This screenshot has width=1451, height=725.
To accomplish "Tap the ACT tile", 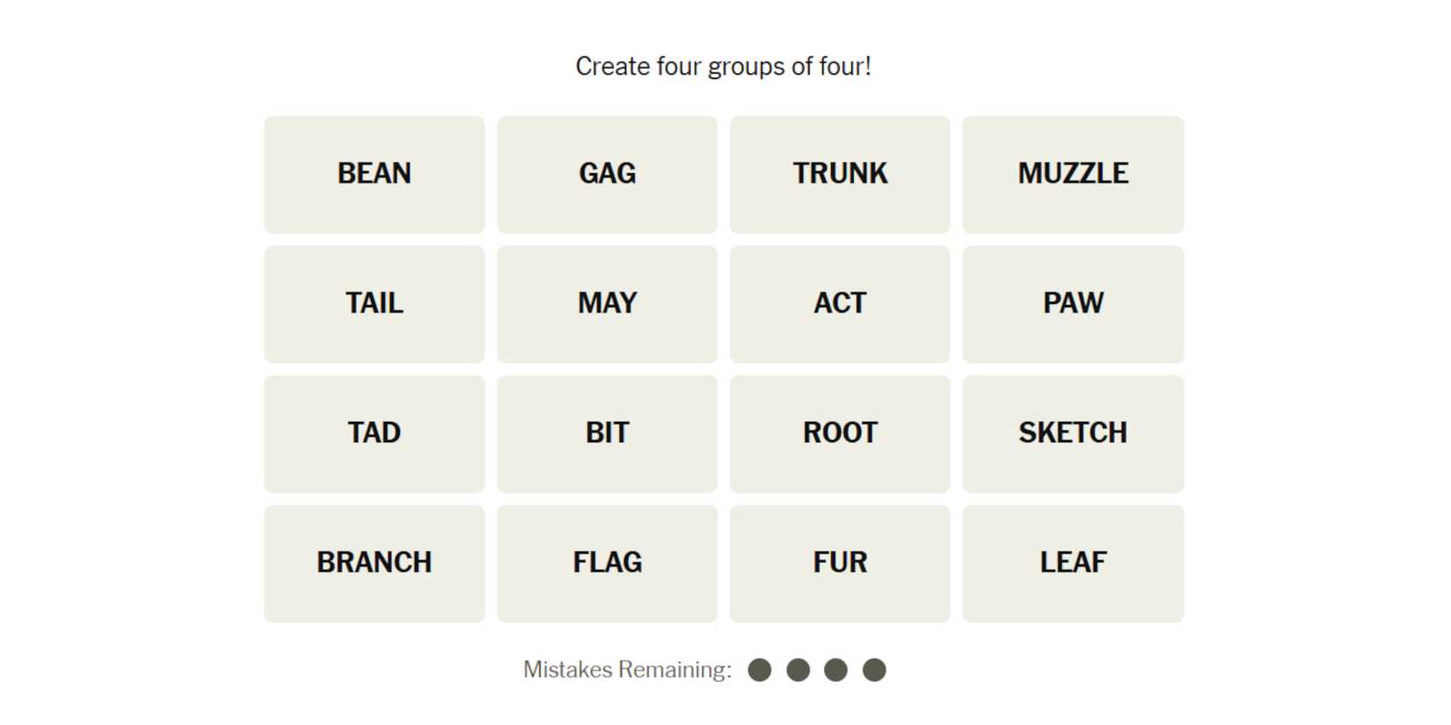I will pyautogui.click(x=840, y=303).
